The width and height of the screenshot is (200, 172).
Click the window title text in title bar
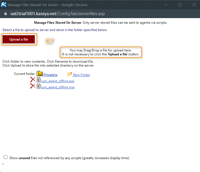(47, 5)
